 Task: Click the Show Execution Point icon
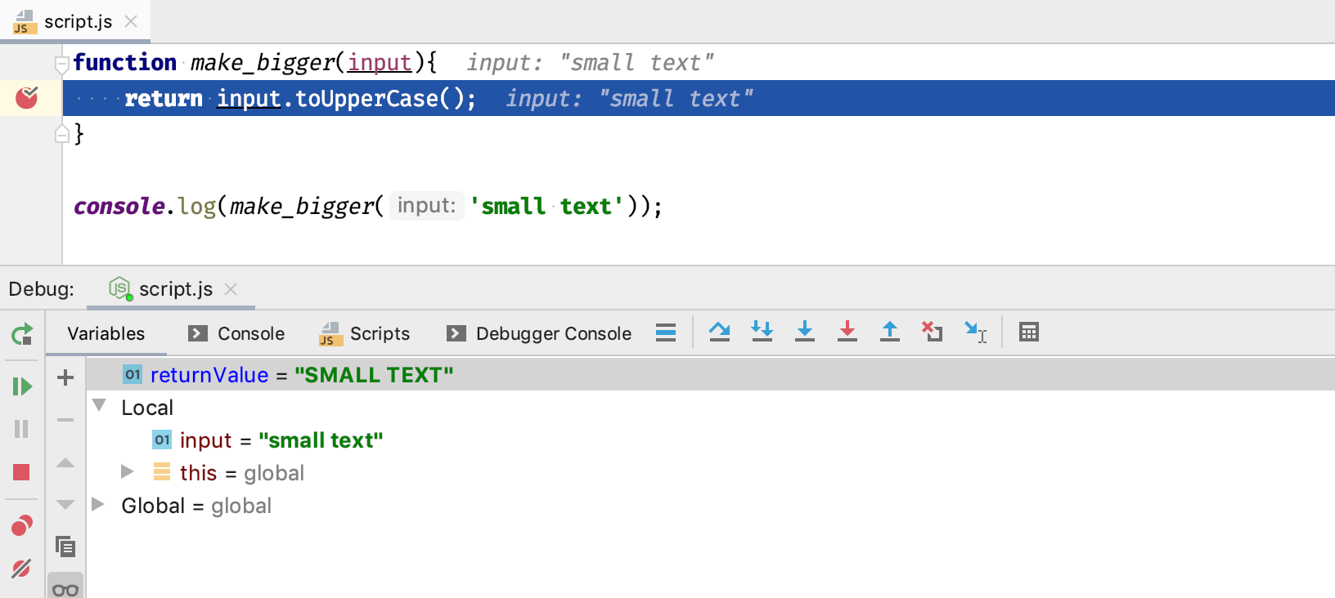pyautogui.click(x=666, y=332)
